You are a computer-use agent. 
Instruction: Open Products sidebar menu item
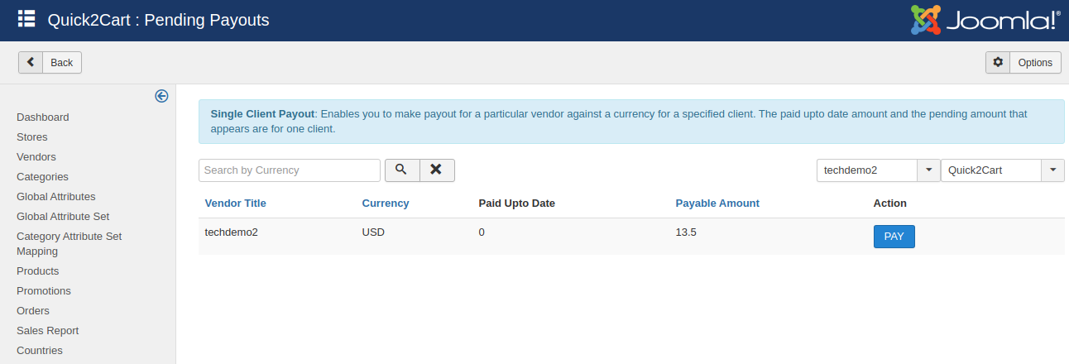pos(37,271)
